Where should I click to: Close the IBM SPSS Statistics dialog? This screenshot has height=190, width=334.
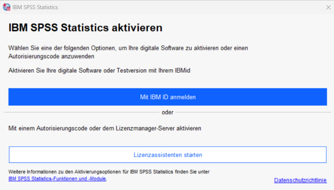328,7
